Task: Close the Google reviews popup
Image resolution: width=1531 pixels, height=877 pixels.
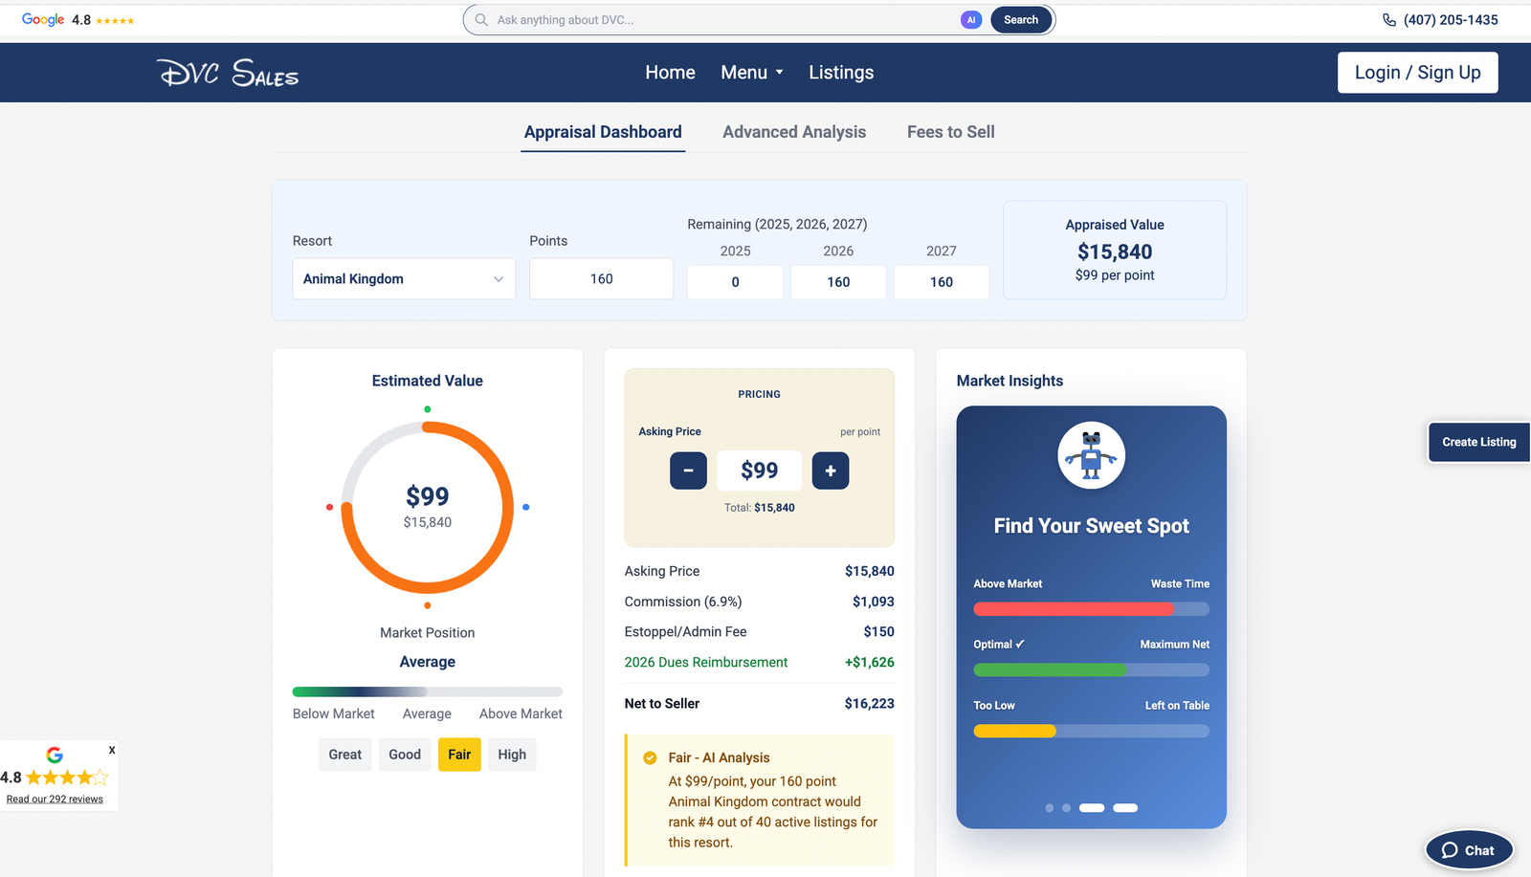Action: point(112,750)
